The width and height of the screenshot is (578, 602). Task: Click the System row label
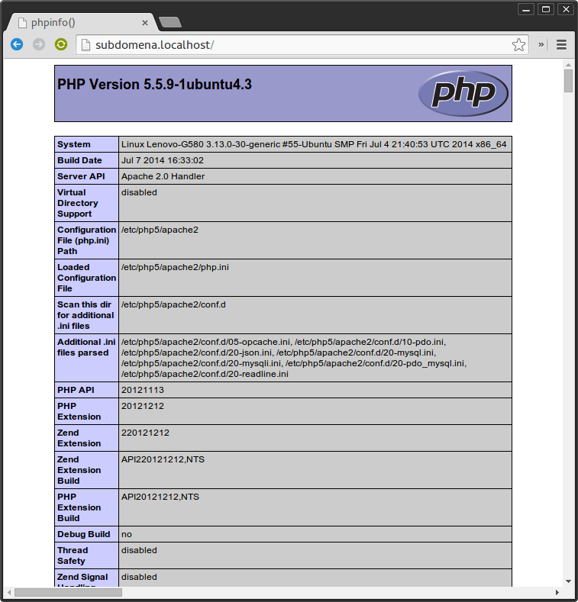(x=74, y=144)
